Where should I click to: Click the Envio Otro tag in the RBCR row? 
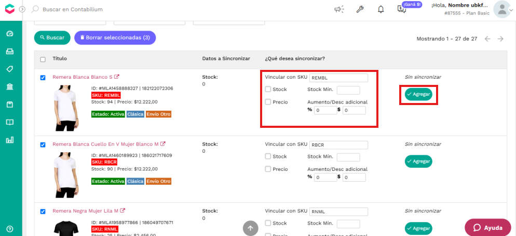pyautogui.click(x=158, y=181)
